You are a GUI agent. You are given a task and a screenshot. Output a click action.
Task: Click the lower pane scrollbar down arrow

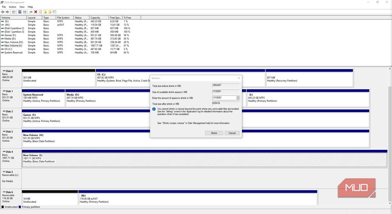(x=390, y=203)
